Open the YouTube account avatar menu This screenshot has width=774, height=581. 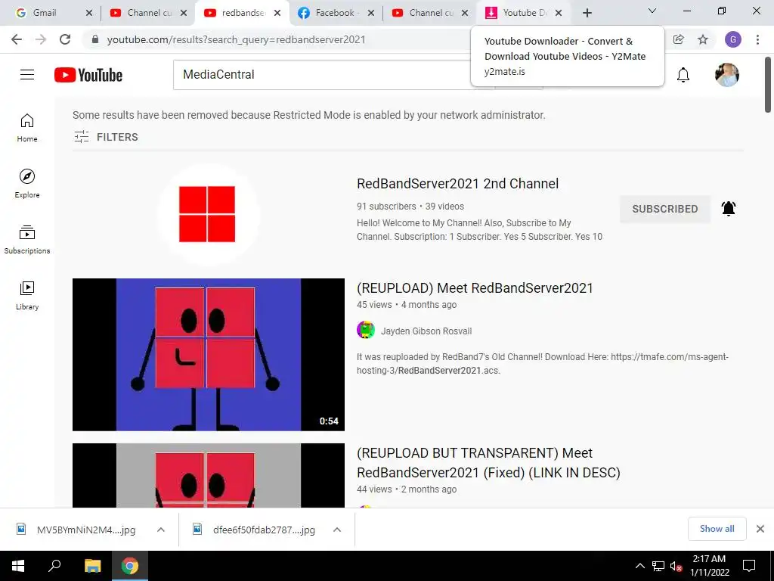pos(727,75)
